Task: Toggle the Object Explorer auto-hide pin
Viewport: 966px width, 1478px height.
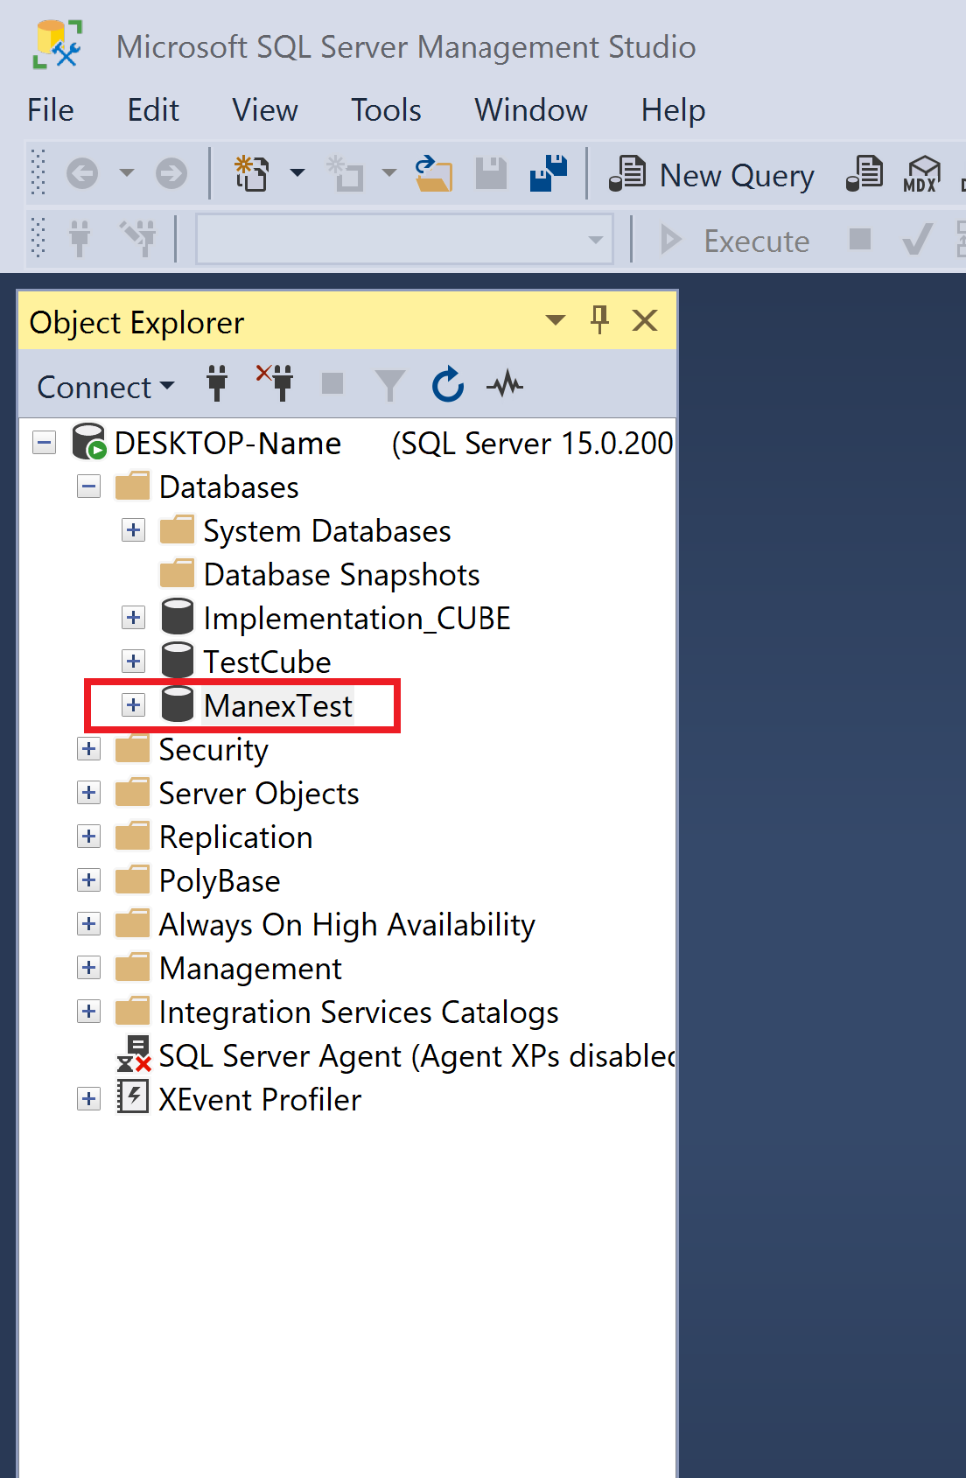Action: pos(600,319)
